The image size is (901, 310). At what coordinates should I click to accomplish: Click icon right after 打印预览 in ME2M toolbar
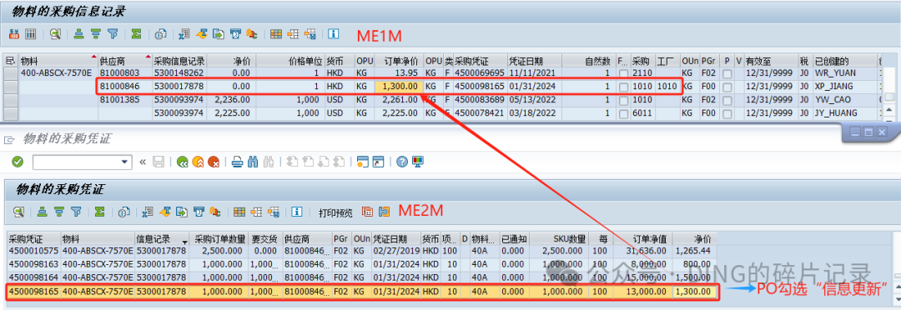tap(367, 212)
